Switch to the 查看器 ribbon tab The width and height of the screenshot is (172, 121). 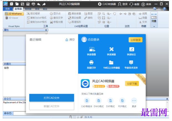pyautogui.click(x=18, y=9)
